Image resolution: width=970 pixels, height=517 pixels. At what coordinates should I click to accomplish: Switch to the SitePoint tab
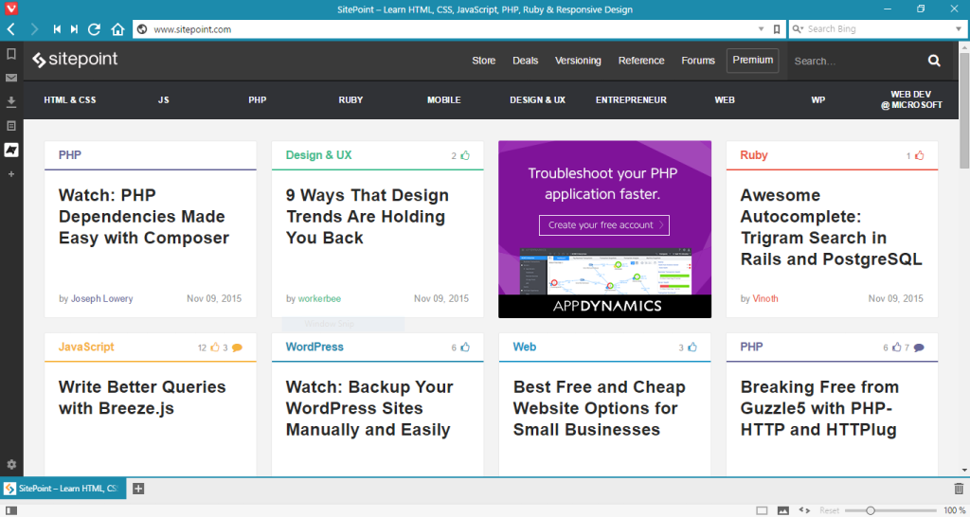[x=63, y=489]
